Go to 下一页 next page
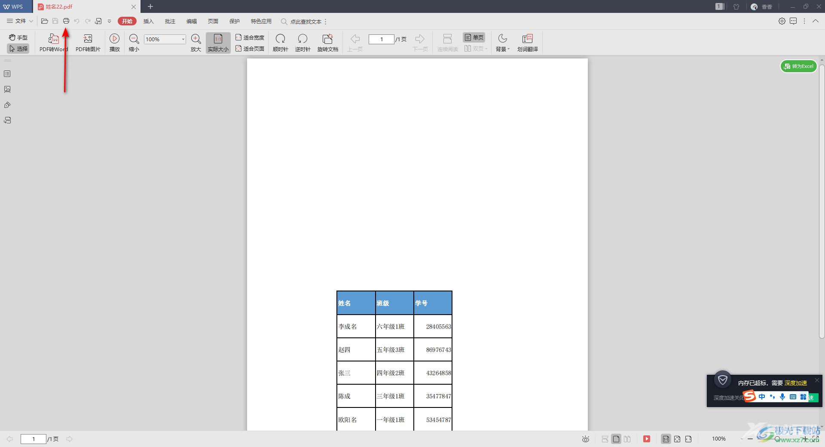This screenshot has width=825, height=447. (x=420, y=43)
